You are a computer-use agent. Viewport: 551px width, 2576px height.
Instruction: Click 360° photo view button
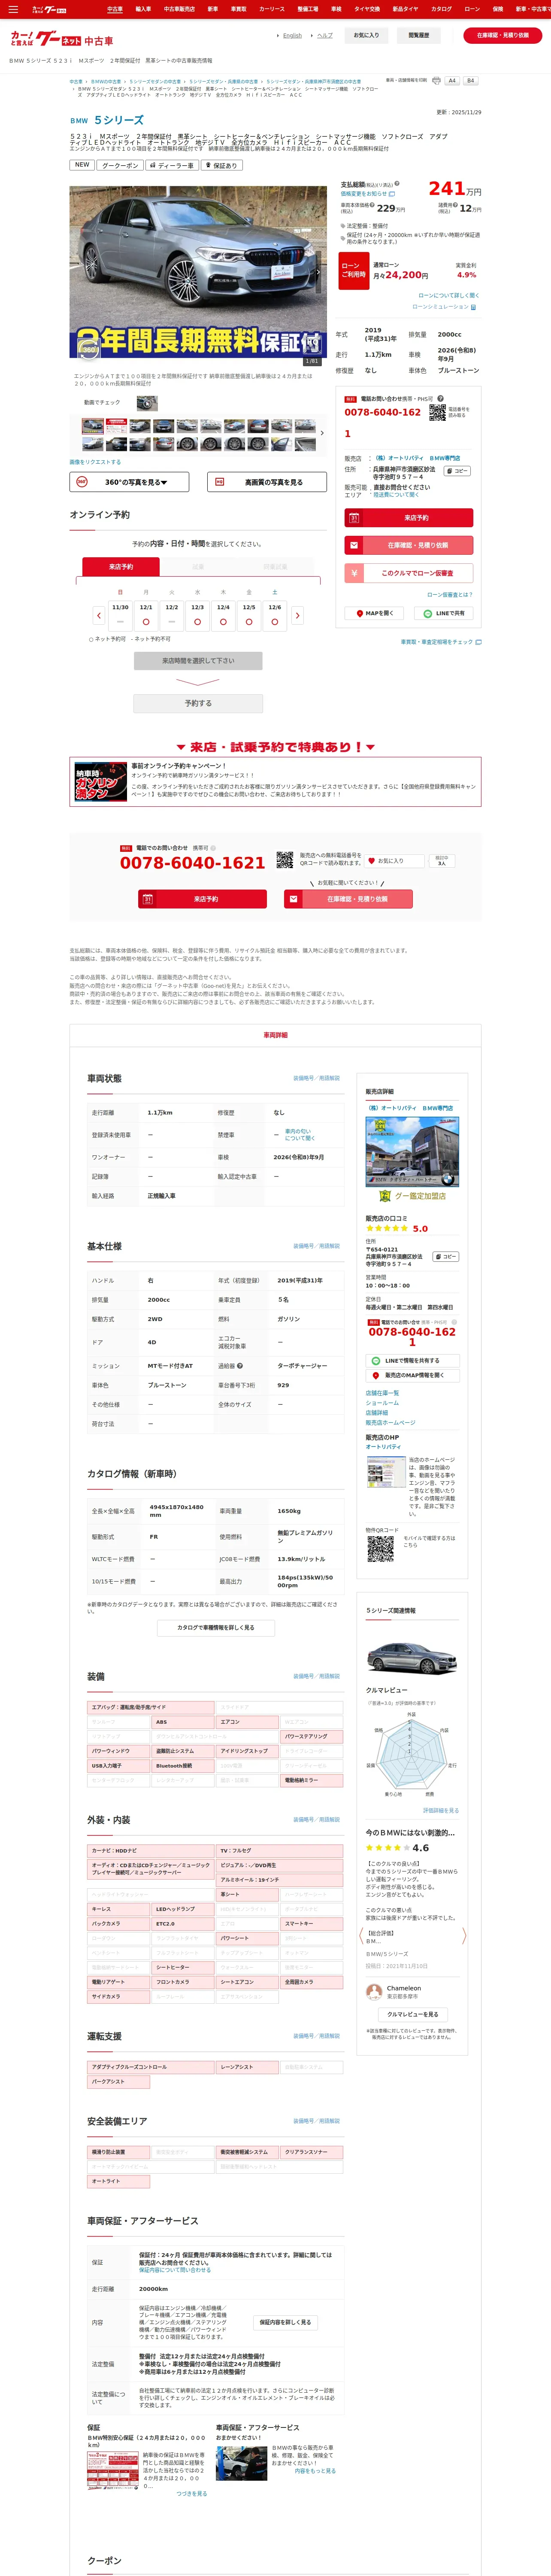click(x=129, y=482)
